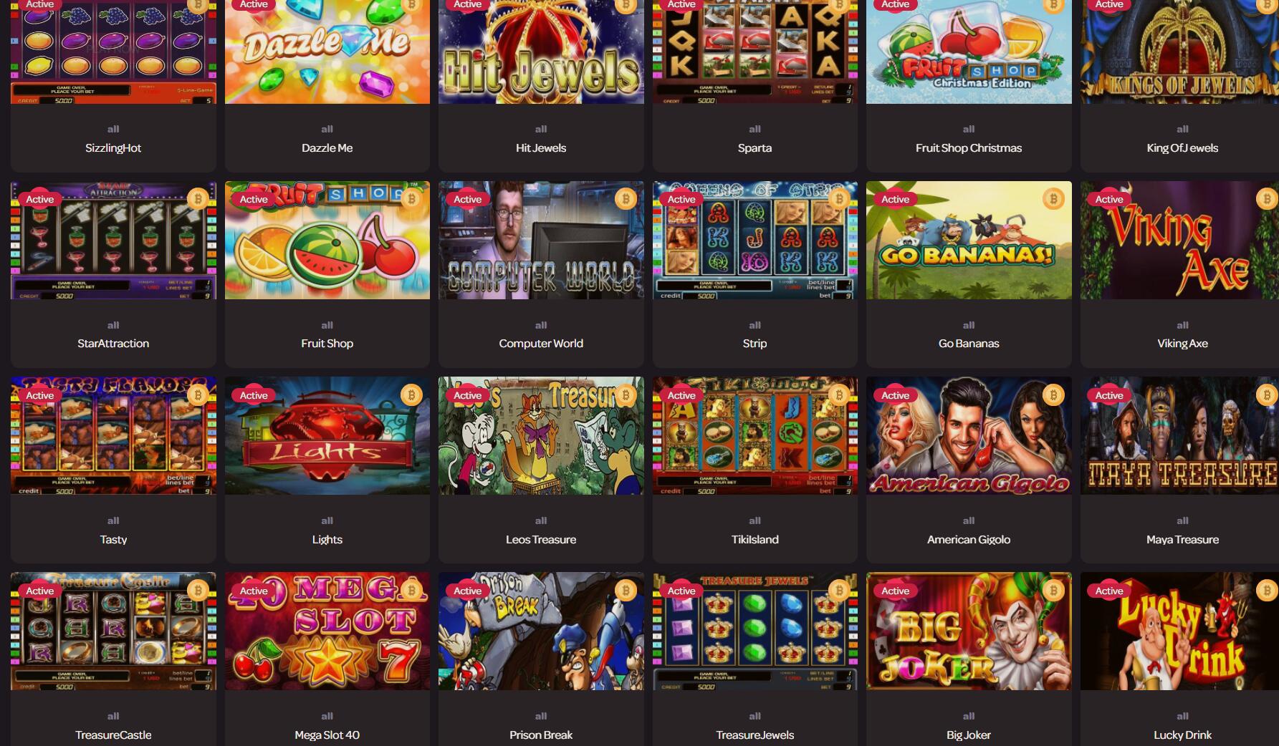Click the 'all' tag above Tasty

pyautogui.click(x=113, y=520)
